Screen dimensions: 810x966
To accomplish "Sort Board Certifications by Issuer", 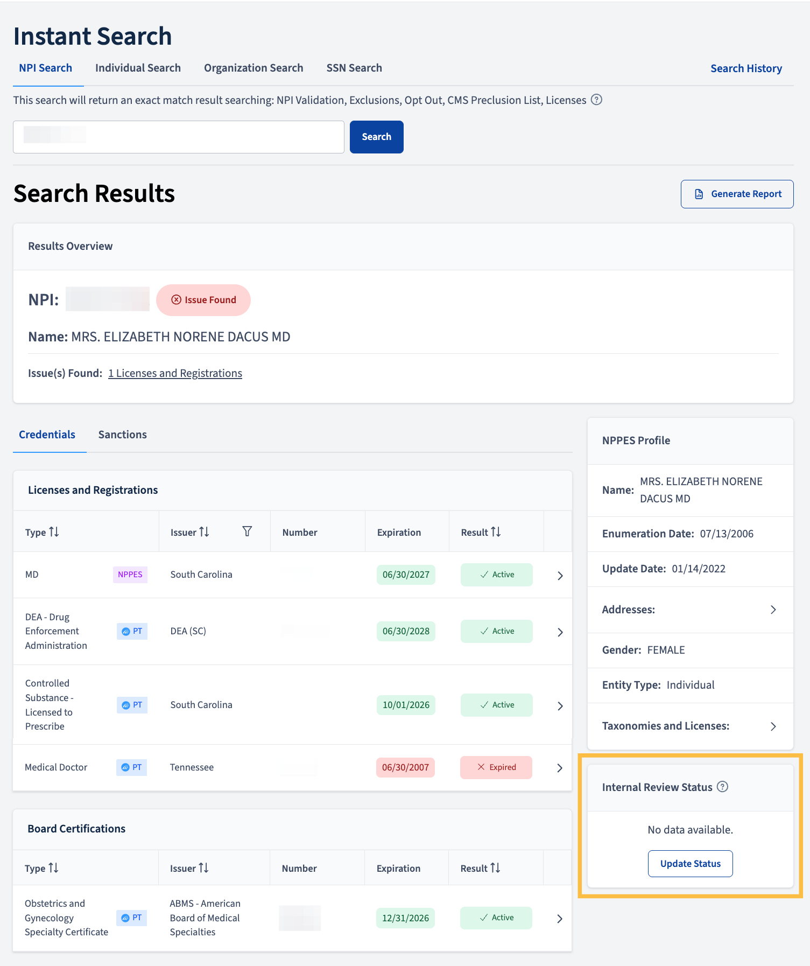I will pyautogui.click(x=203, y=868).
